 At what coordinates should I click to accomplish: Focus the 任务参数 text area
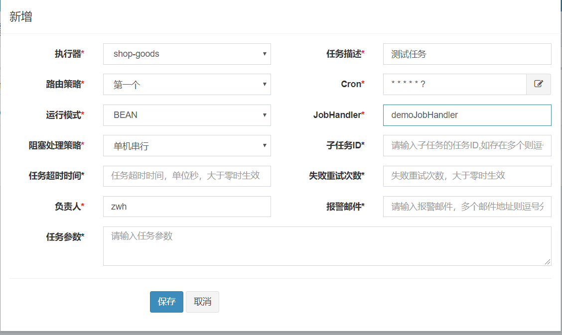pyautogui.click(x=327, y=246)
